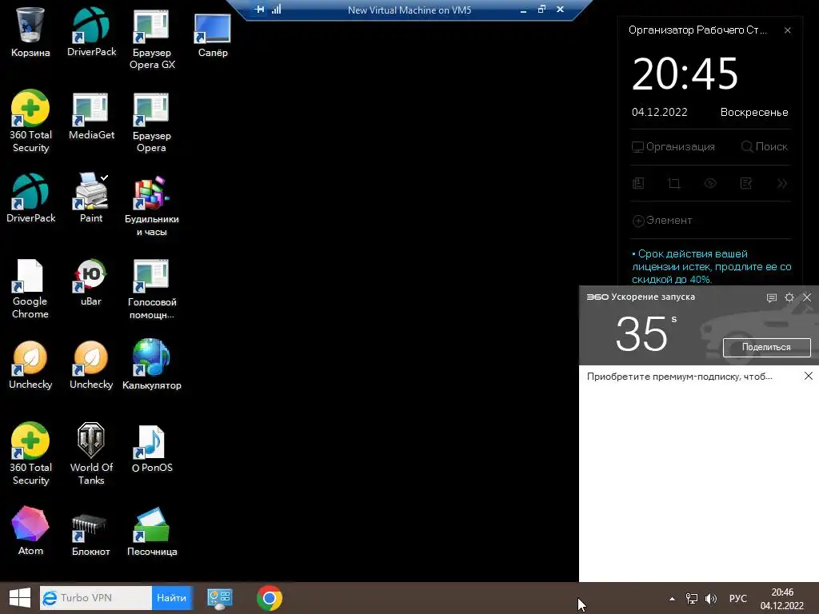
Task: Open the O PonOS shortcut
Action: [x=152, y=448]
